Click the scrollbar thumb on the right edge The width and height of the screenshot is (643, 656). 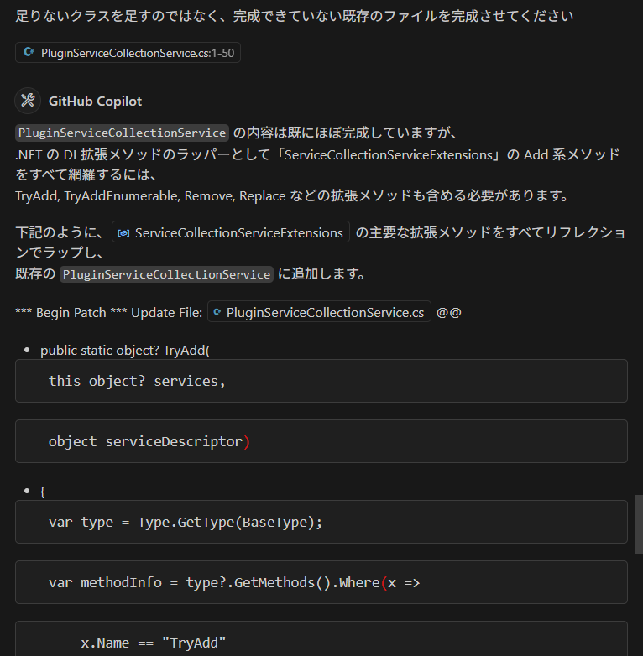639,524
